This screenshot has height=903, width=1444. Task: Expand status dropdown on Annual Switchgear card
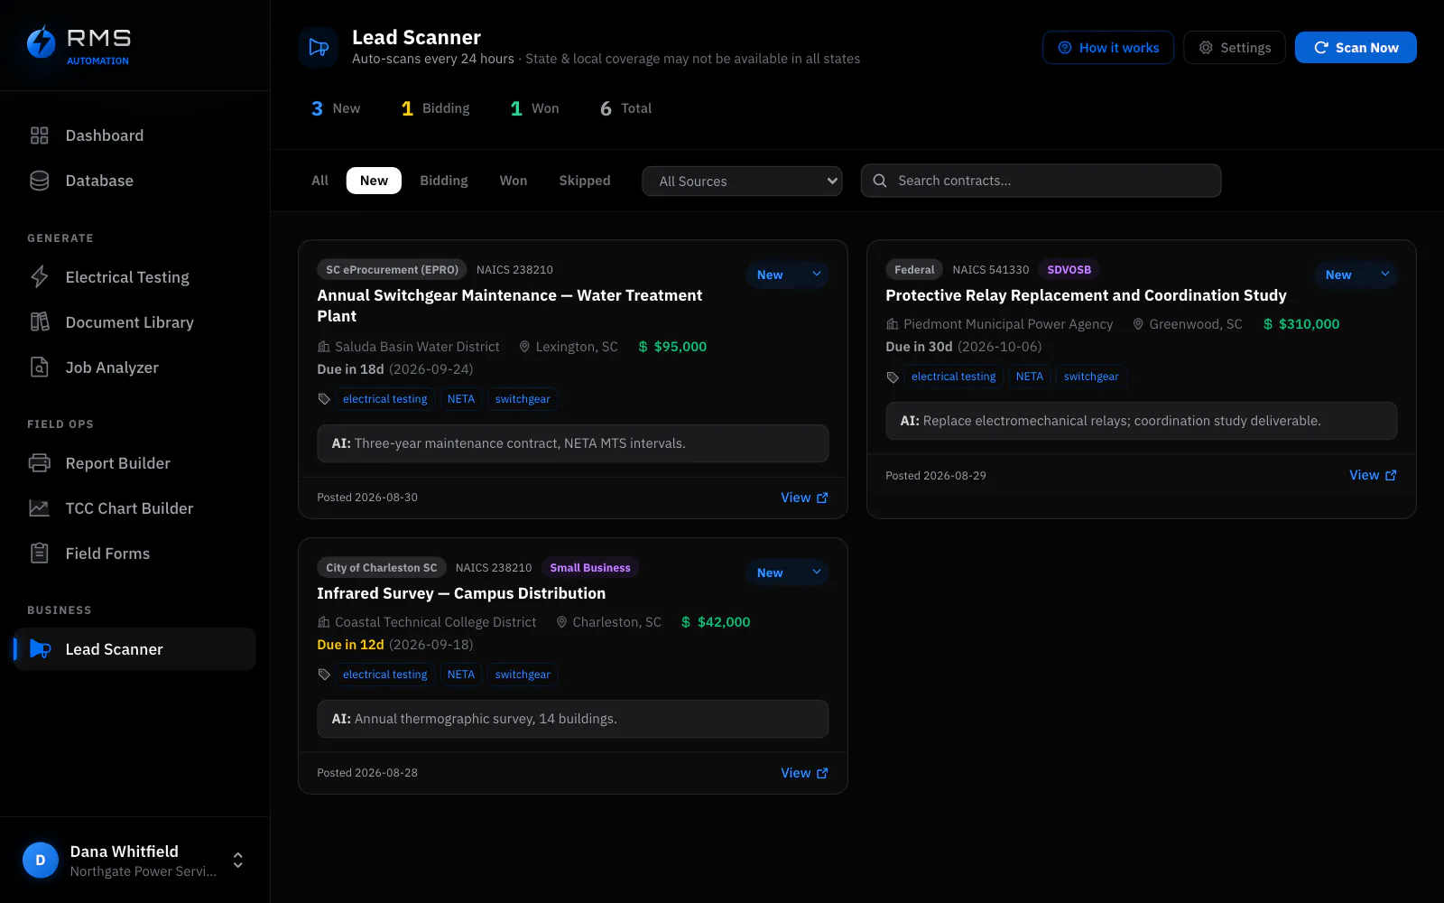(x=787, y=275)
